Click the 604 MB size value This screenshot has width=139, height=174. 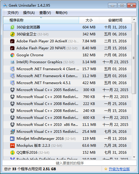(x=89, y=27)
